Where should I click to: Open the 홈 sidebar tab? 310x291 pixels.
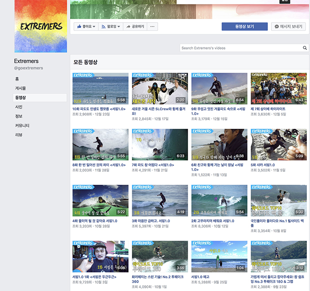(x=17, y=79)
